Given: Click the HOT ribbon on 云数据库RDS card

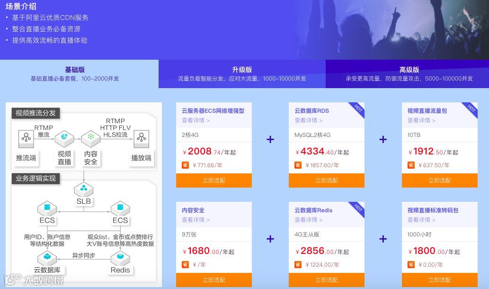Looking at the screenshot, I should [357, 109].
